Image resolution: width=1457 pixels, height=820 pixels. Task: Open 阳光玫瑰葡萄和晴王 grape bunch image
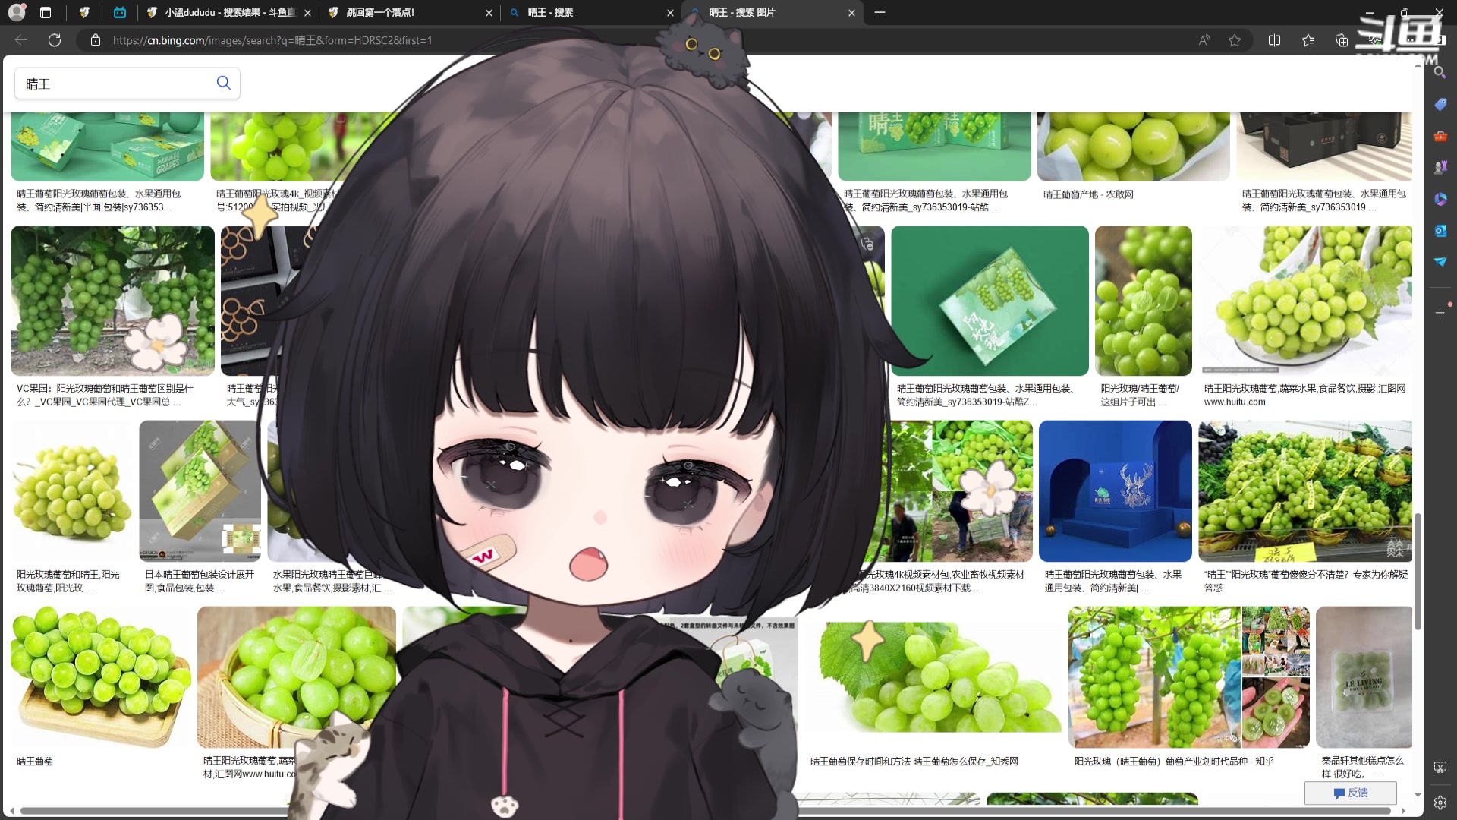(x=72, y=491)
